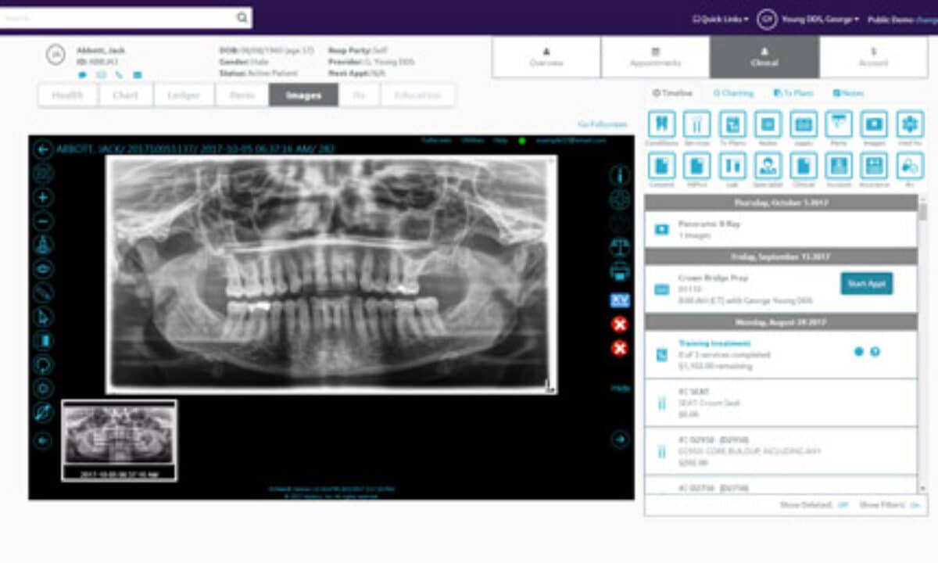Open the Quick Links dropdown
The image size is (938, 563).
[721, 19]
